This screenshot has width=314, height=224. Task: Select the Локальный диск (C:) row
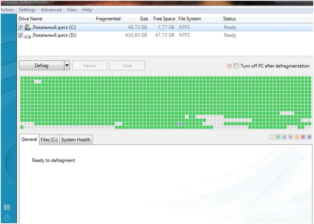pos(165,27)
